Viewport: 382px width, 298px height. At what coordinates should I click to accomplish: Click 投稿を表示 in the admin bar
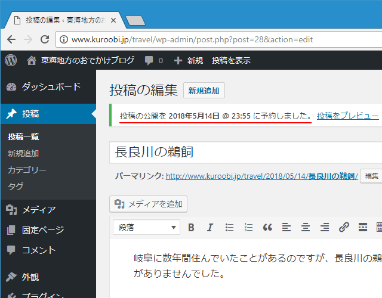point(231,60)
